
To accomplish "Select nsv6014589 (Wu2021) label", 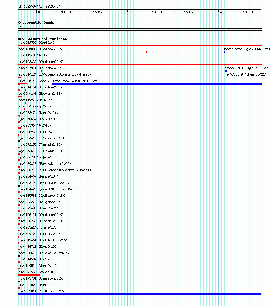I will pyautogui.click(x=35, y=259).
